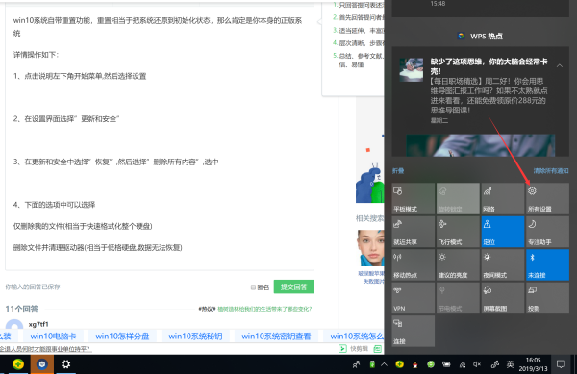Click the green-bordered icon right of 快剪辑
The height and width of the screenshot is (374, 577).
tap(378, 348)
